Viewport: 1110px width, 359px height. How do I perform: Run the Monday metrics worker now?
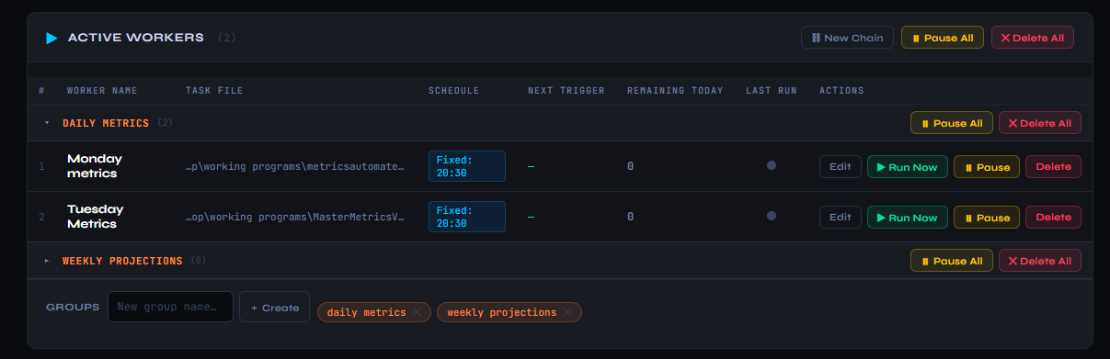(908, 166)
